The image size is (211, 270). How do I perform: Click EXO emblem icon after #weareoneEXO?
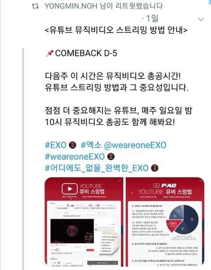pyautogui.click(x=111, y=156)
